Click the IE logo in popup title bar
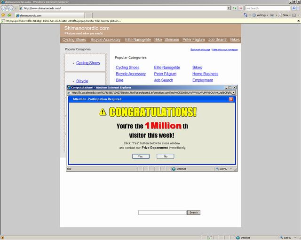This screenshot has width=301, height=240. click(69, 88)
